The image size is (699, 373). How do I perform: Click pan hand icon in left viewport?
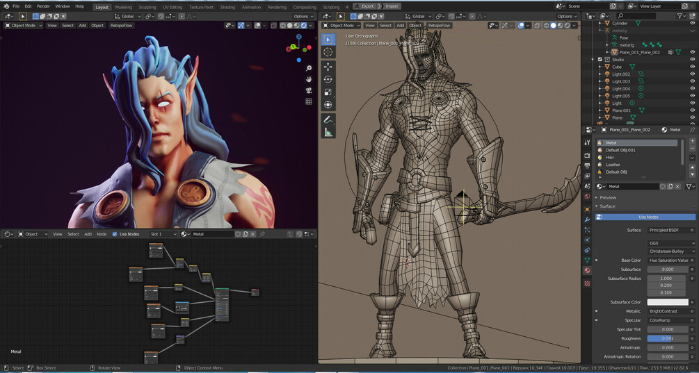point(309,79)
